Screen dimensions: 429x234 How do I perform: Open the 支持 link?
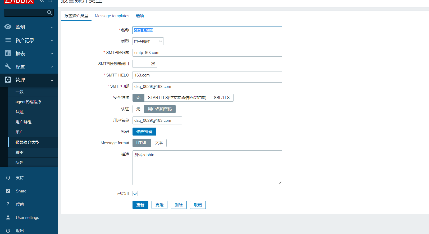point(20,178)
